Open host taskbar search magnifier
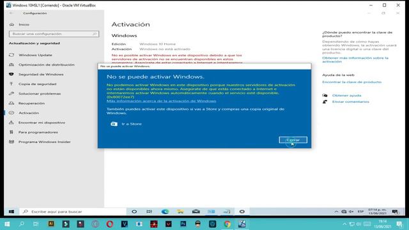Screen dimensions: 409x230 click(x=22, y=224)
